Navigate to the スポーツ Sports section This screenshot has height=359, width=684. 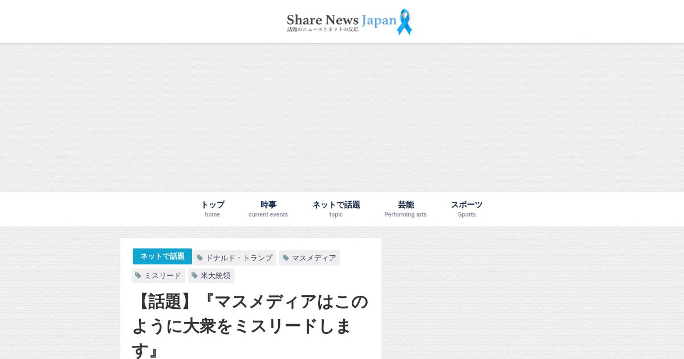[x=467, y=209]
